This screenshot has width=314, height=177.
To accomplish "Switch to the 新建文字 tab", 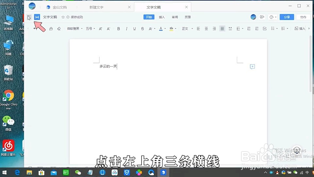I will pyautogui.click(x=96, y=7).
